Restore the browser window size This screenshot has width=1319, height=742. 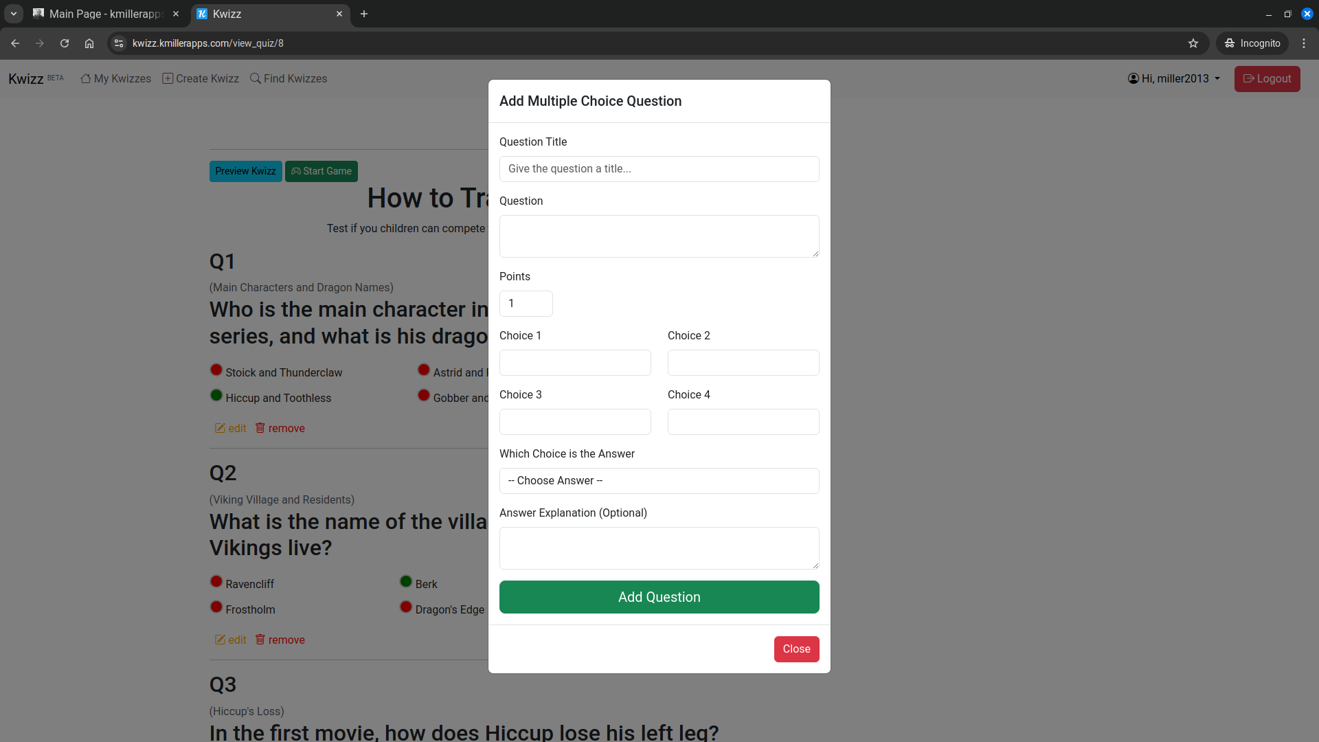[1288, 14]
